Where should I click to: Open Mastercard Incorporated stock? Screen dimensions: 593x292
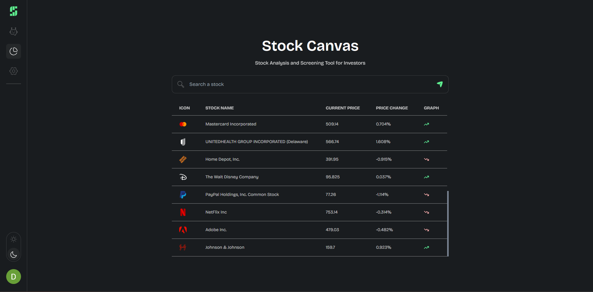231,124
